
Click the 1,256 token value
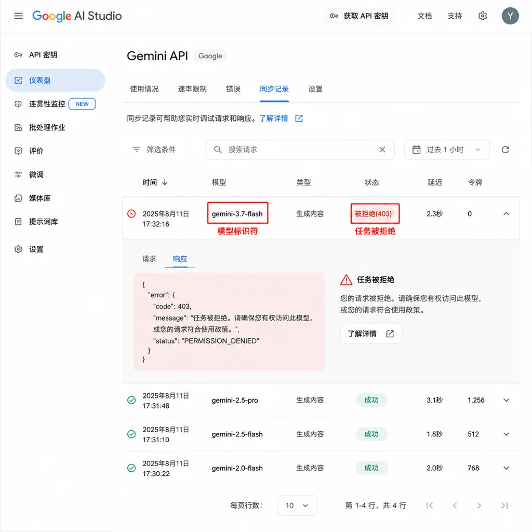click(x=476, y=401)
